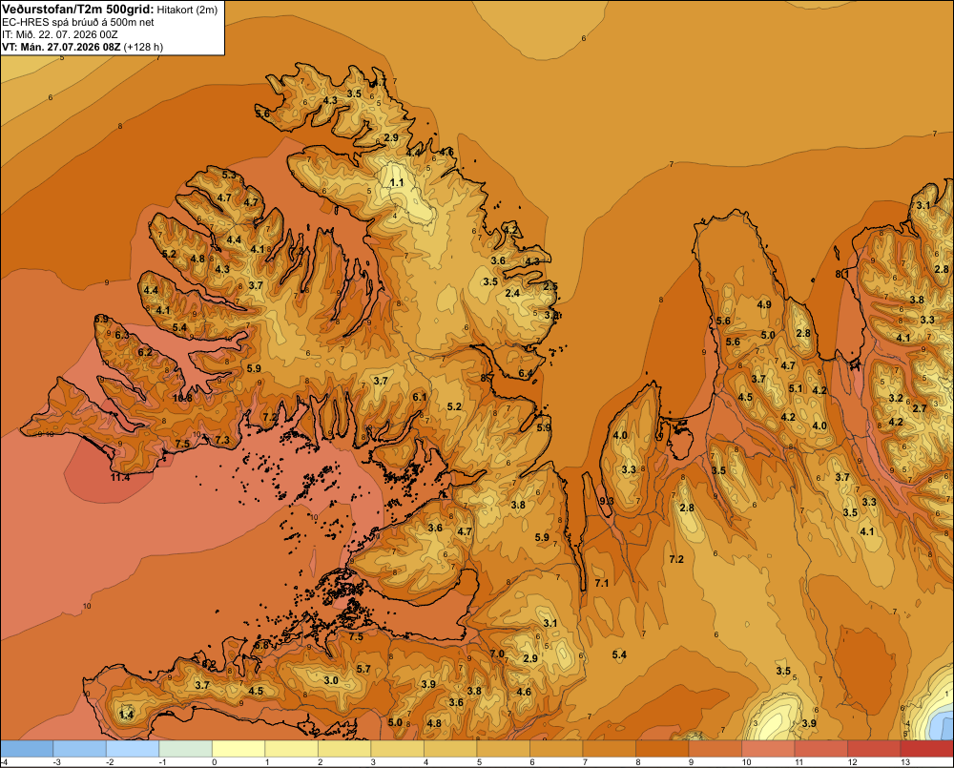Click the 5.1 temperature value
Image resolution: width=954 pixels, height=768 pixels.
tap(796, 388)
